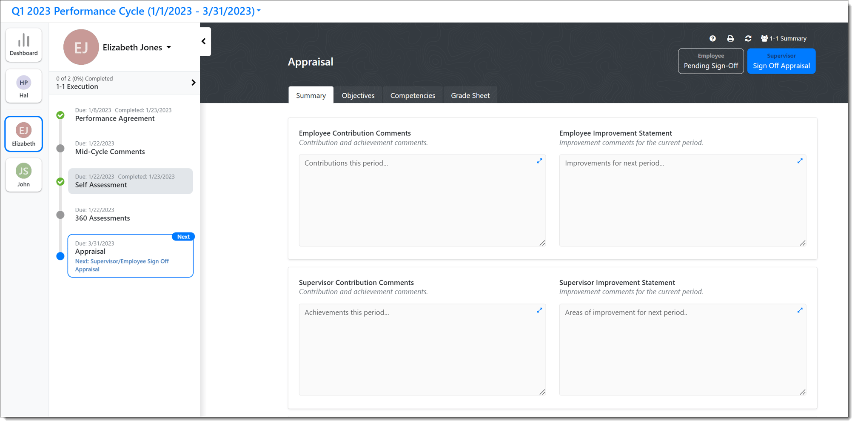Open the Dashboard from the sidebar
855x424 pixels.
(24, 45)
